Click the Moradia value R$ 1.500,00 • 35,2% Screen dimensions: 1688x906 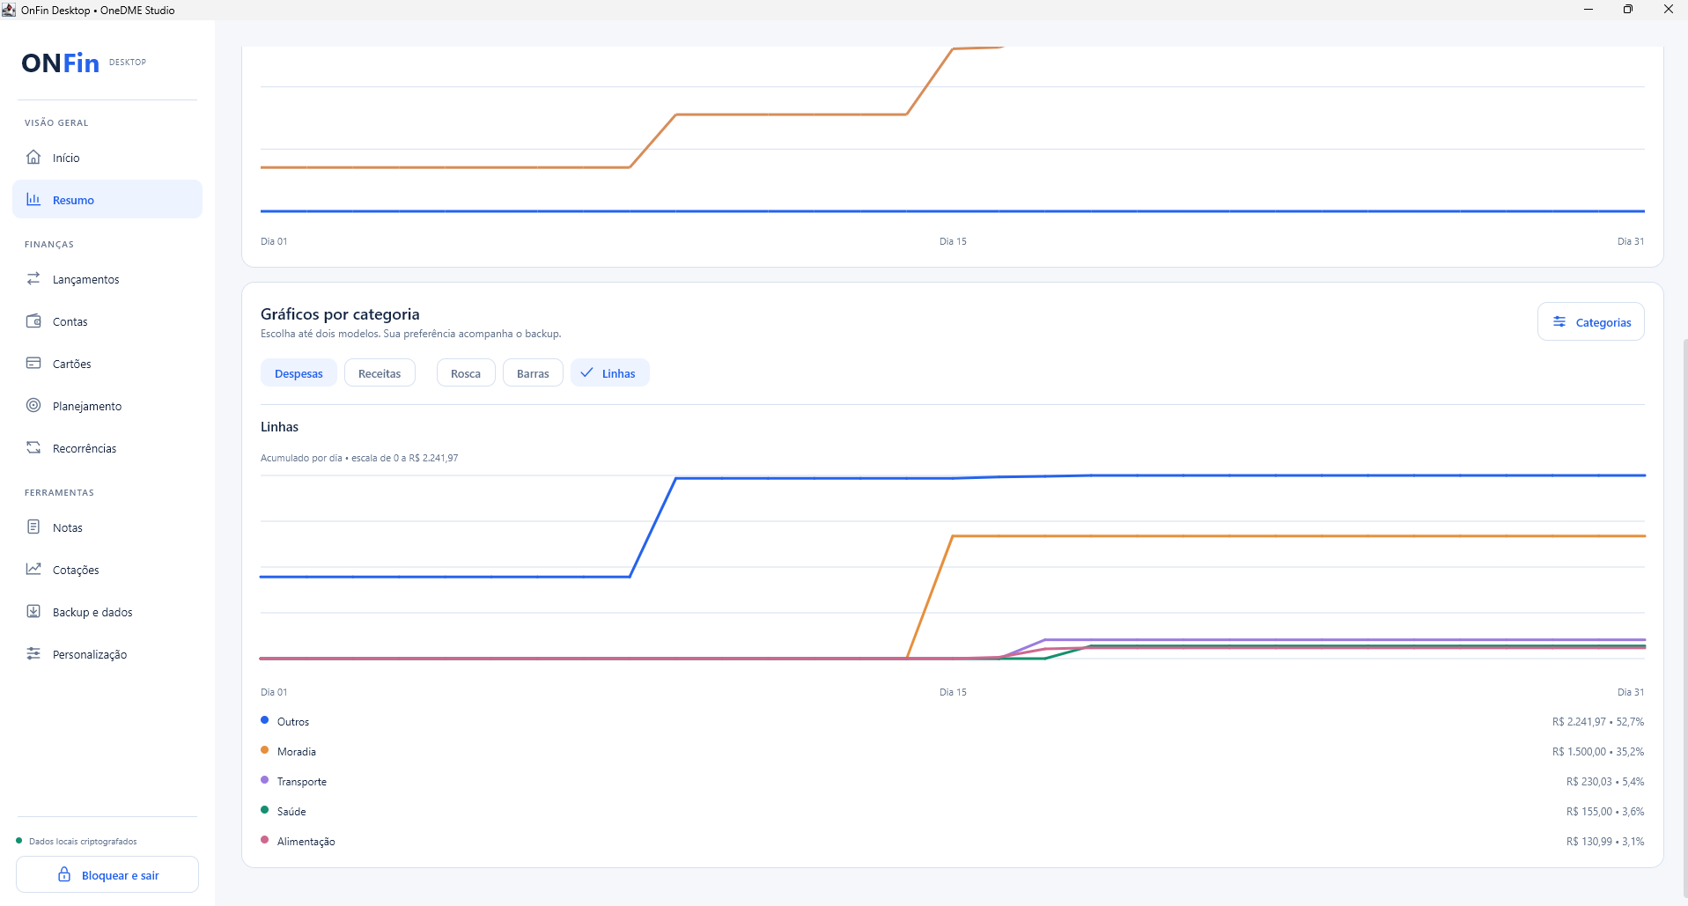coord(1598,751)
